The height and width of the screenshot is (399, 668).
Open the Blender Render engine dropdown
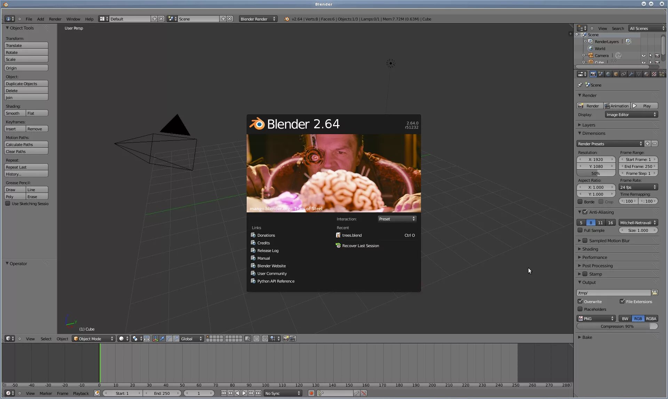(x=258, y=19)
